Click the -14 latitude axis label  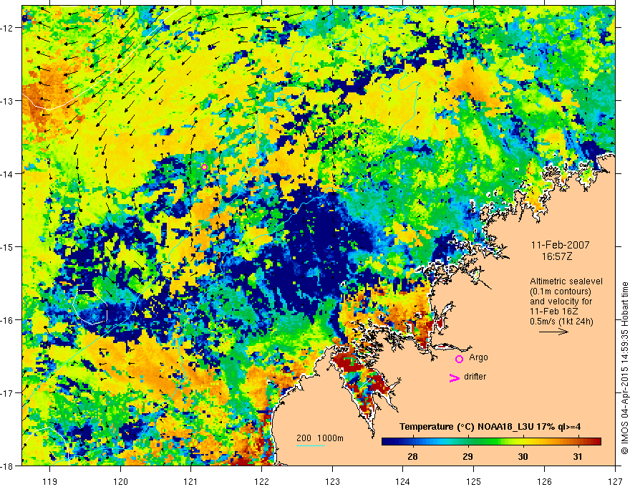pos(9,174)
